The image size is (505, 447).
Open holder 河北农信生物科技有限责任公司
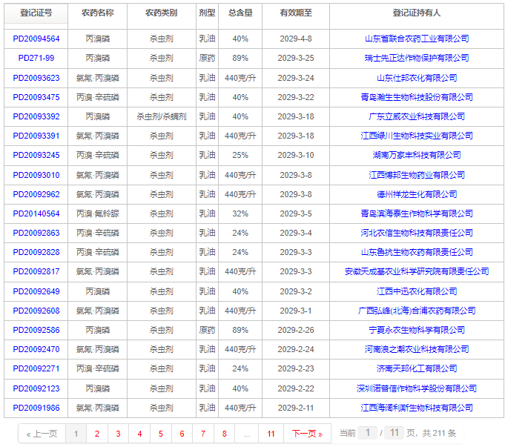point(417,234)
